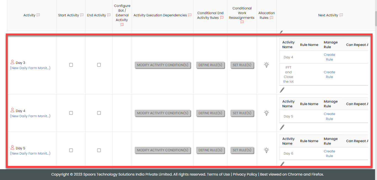377x180 pixels.
Task: Click Create Rule for IFFT and Close the lot
Action: pyautogui.click(x=329, y=75)
